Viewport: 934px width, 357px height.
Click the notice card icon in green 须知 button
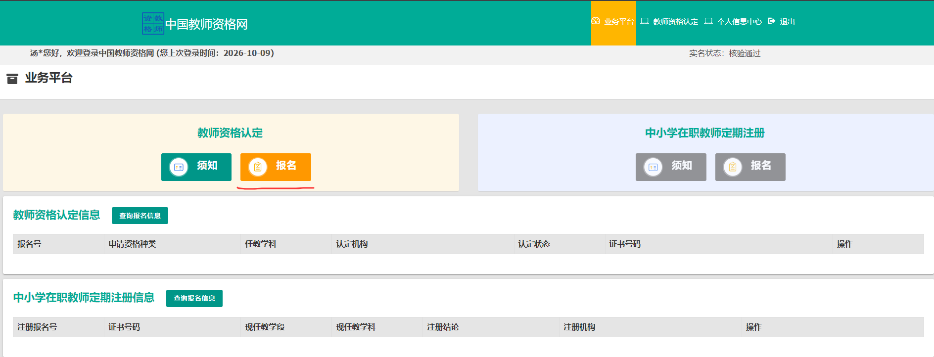(x=179, y=167)
